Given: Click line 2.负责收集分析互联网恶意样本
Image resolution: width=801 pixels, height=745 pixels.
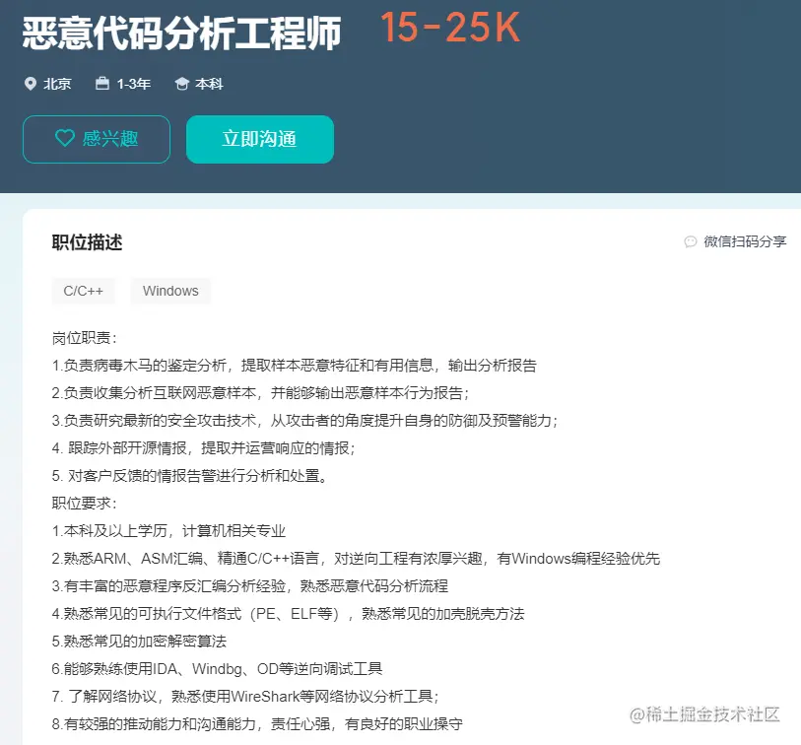Looking at the screenshot, I should [260, 393].
